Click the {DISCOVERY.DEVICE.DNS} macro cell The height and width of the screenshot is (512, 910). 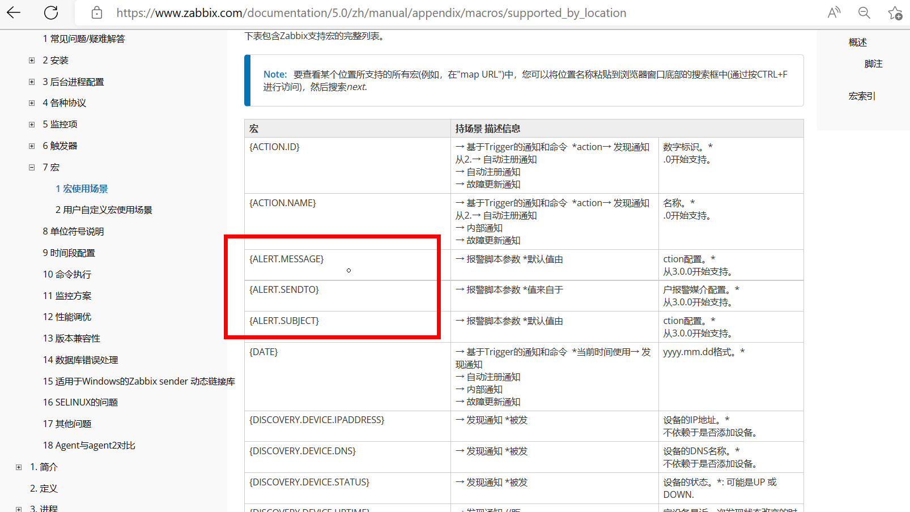coord(347,457)
